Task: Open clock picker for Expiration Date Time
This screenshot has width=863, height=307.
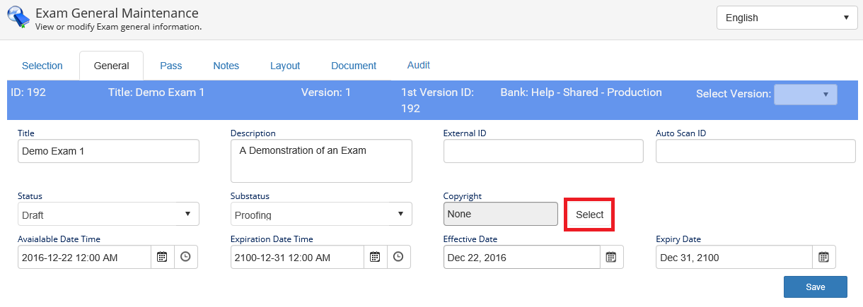Action: (398, 257)
